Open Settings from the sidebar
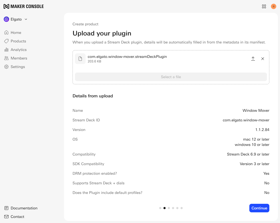The width and height of the screenshot is (280, 223). coord(18,67)
